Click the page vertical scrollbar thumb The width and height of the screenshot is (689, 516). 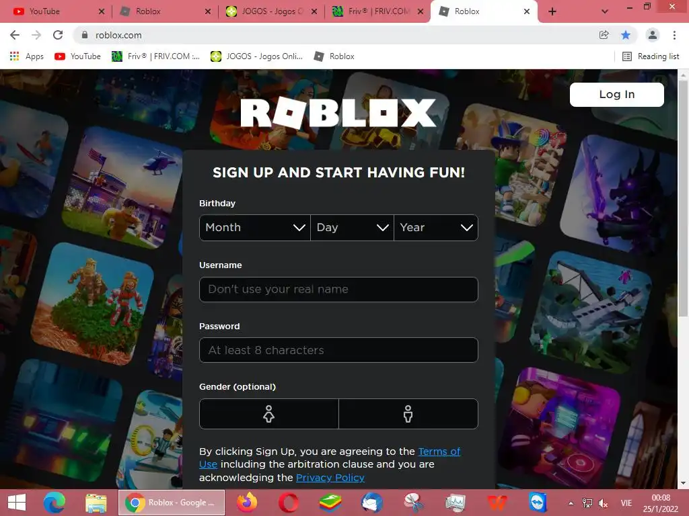pos(683,198)
